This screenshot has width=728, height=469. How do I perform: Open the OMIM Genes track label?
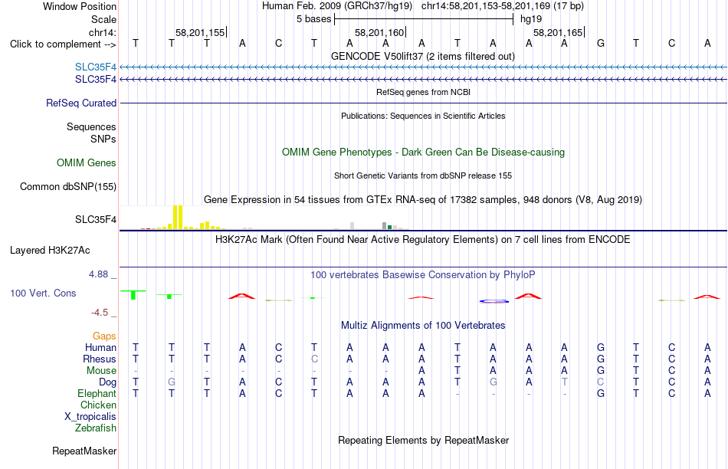click(x=87, y=163)
